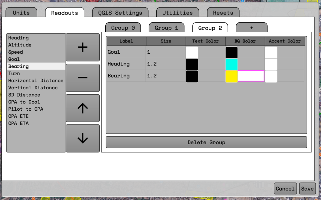This screenshot has height=200, width=321.
Task: Open the cyan BG color of Heading
Action: tap(231, 64)
